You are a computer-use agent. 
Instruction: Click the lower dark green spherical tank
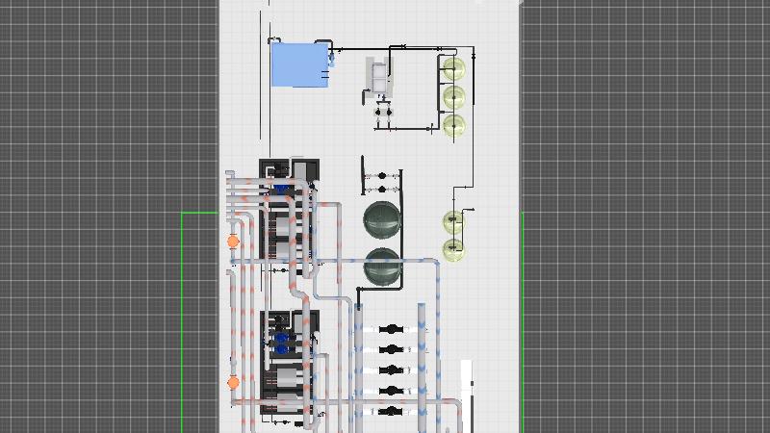pos(382,267)
